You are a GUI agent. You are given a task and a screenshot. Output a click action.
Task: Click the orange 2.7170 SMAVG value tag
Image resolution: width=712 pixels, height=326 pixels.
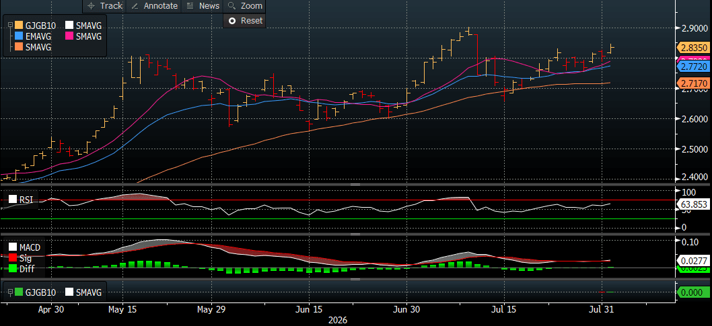click(x=693, y=83)
